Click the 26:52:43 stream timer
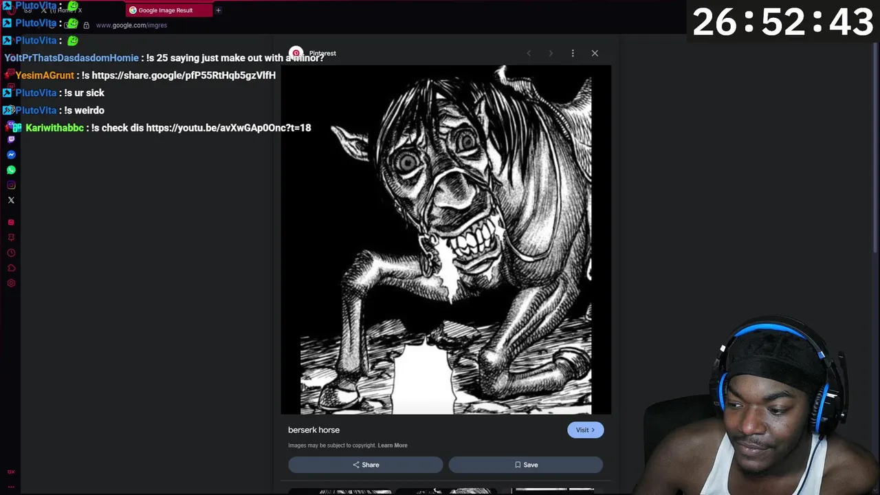The width and height of the screenshot is (880, 495). point(782,23)
